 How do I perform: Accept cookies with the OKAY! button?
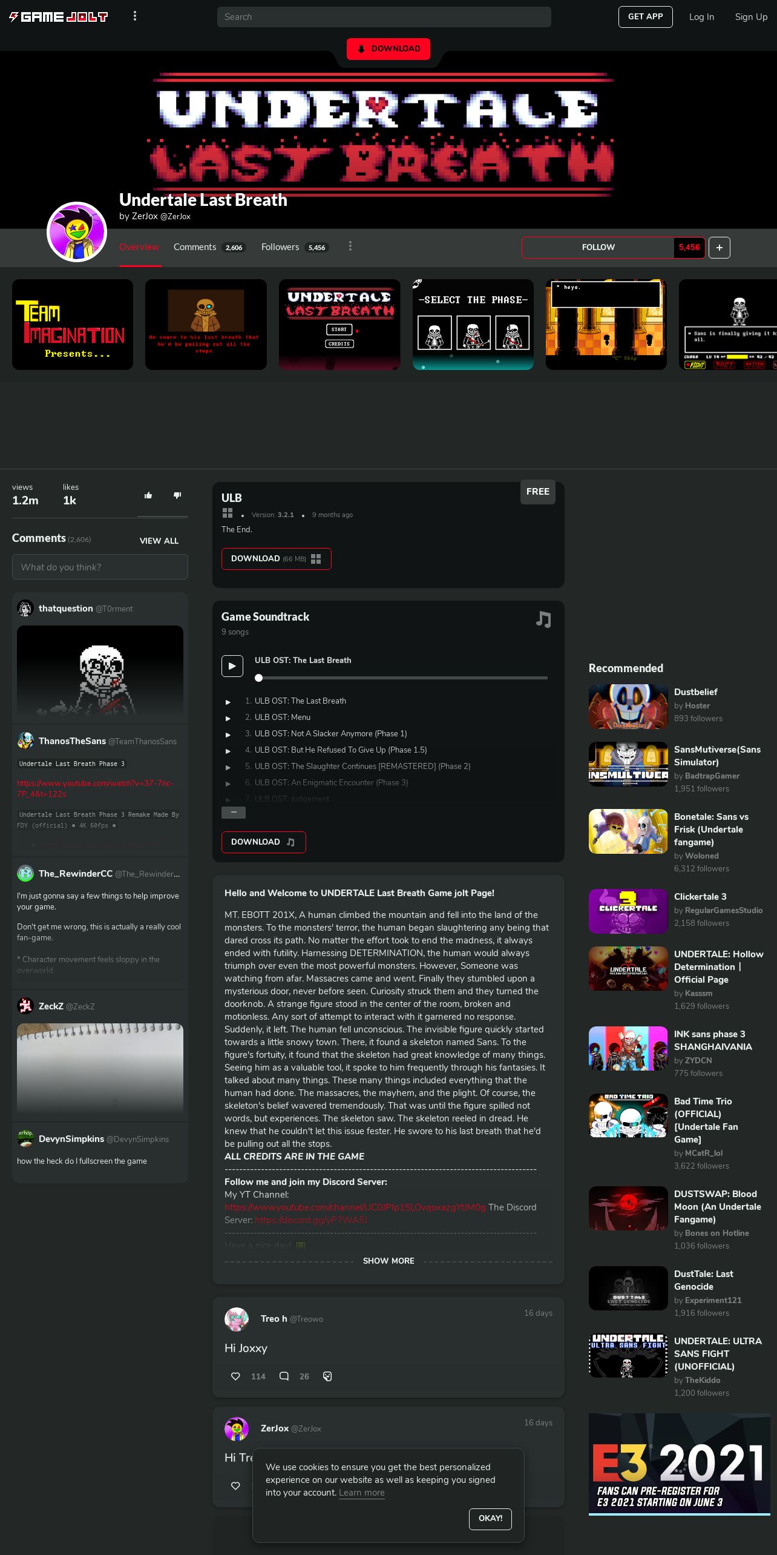click(x=490, y=1518)
